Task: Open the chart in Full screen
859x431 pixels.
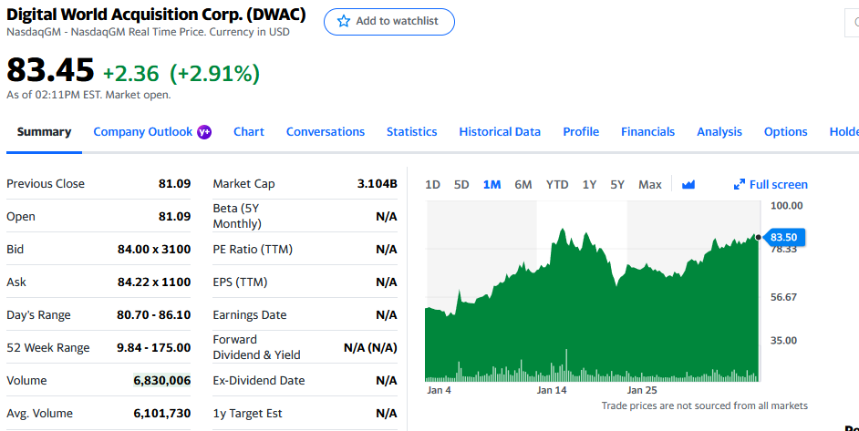Action: (771, 185)
